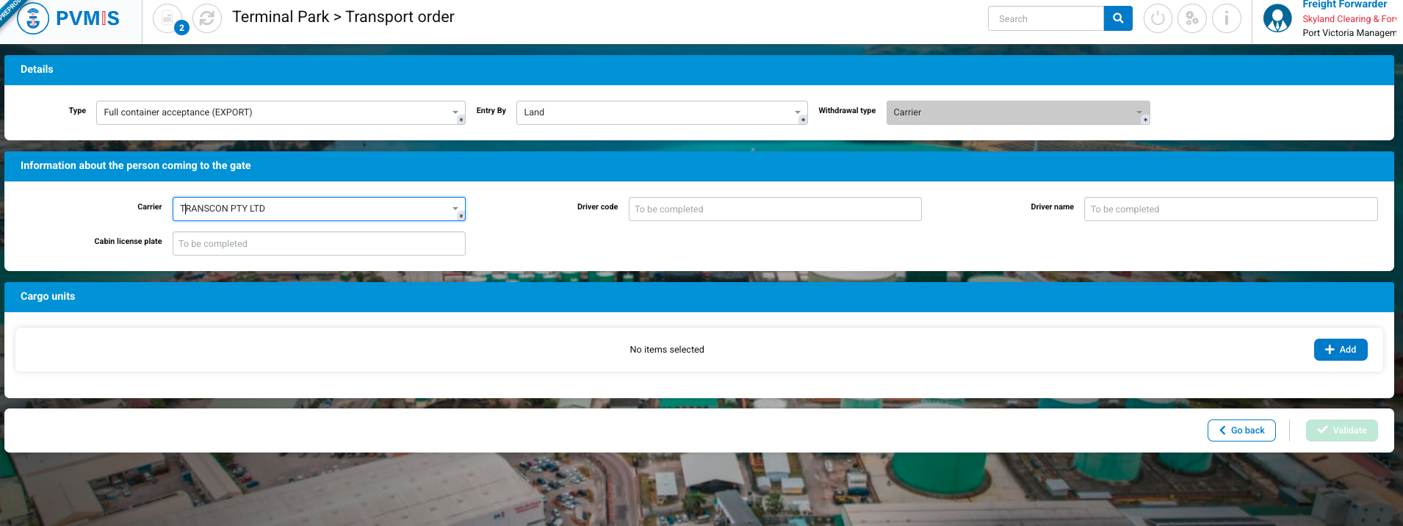Focus the Driver code input field
The image size is (1403, 526).
coord(774,209)
